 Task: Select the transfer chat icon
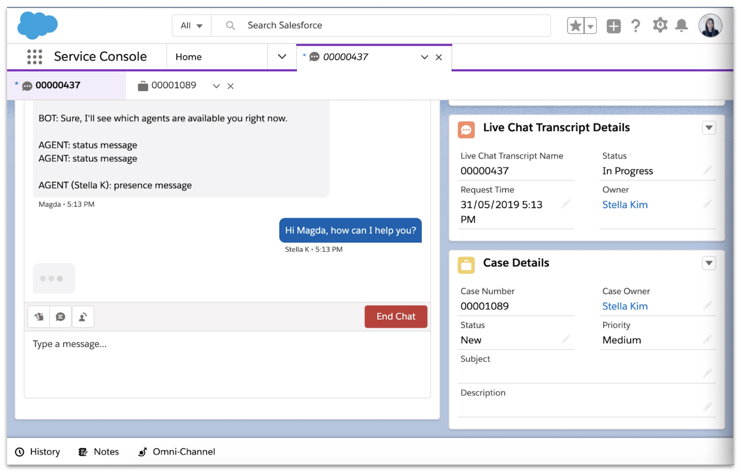(x=83, y=317)
